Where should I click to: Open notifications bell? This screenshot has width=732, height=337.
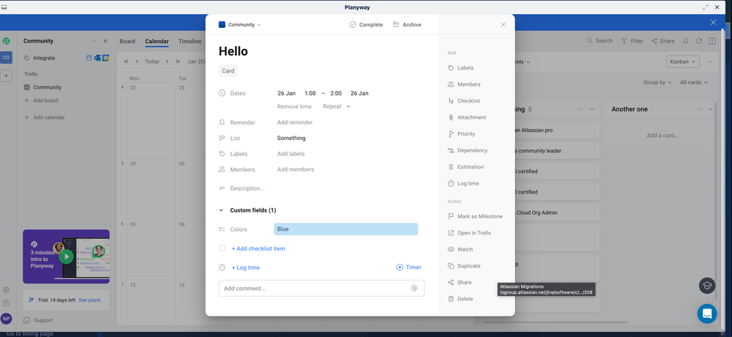[686, 41]
